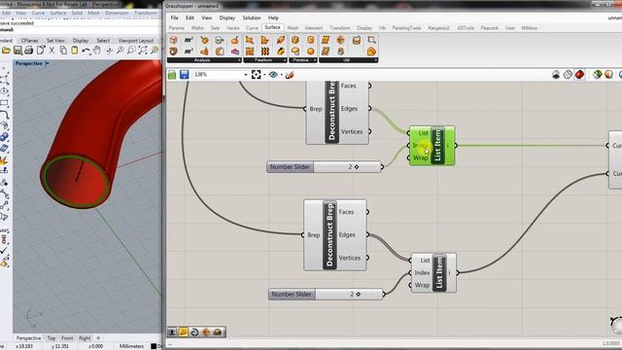Click Millimeters in the Rhino status bar

[x=131, y=346]
